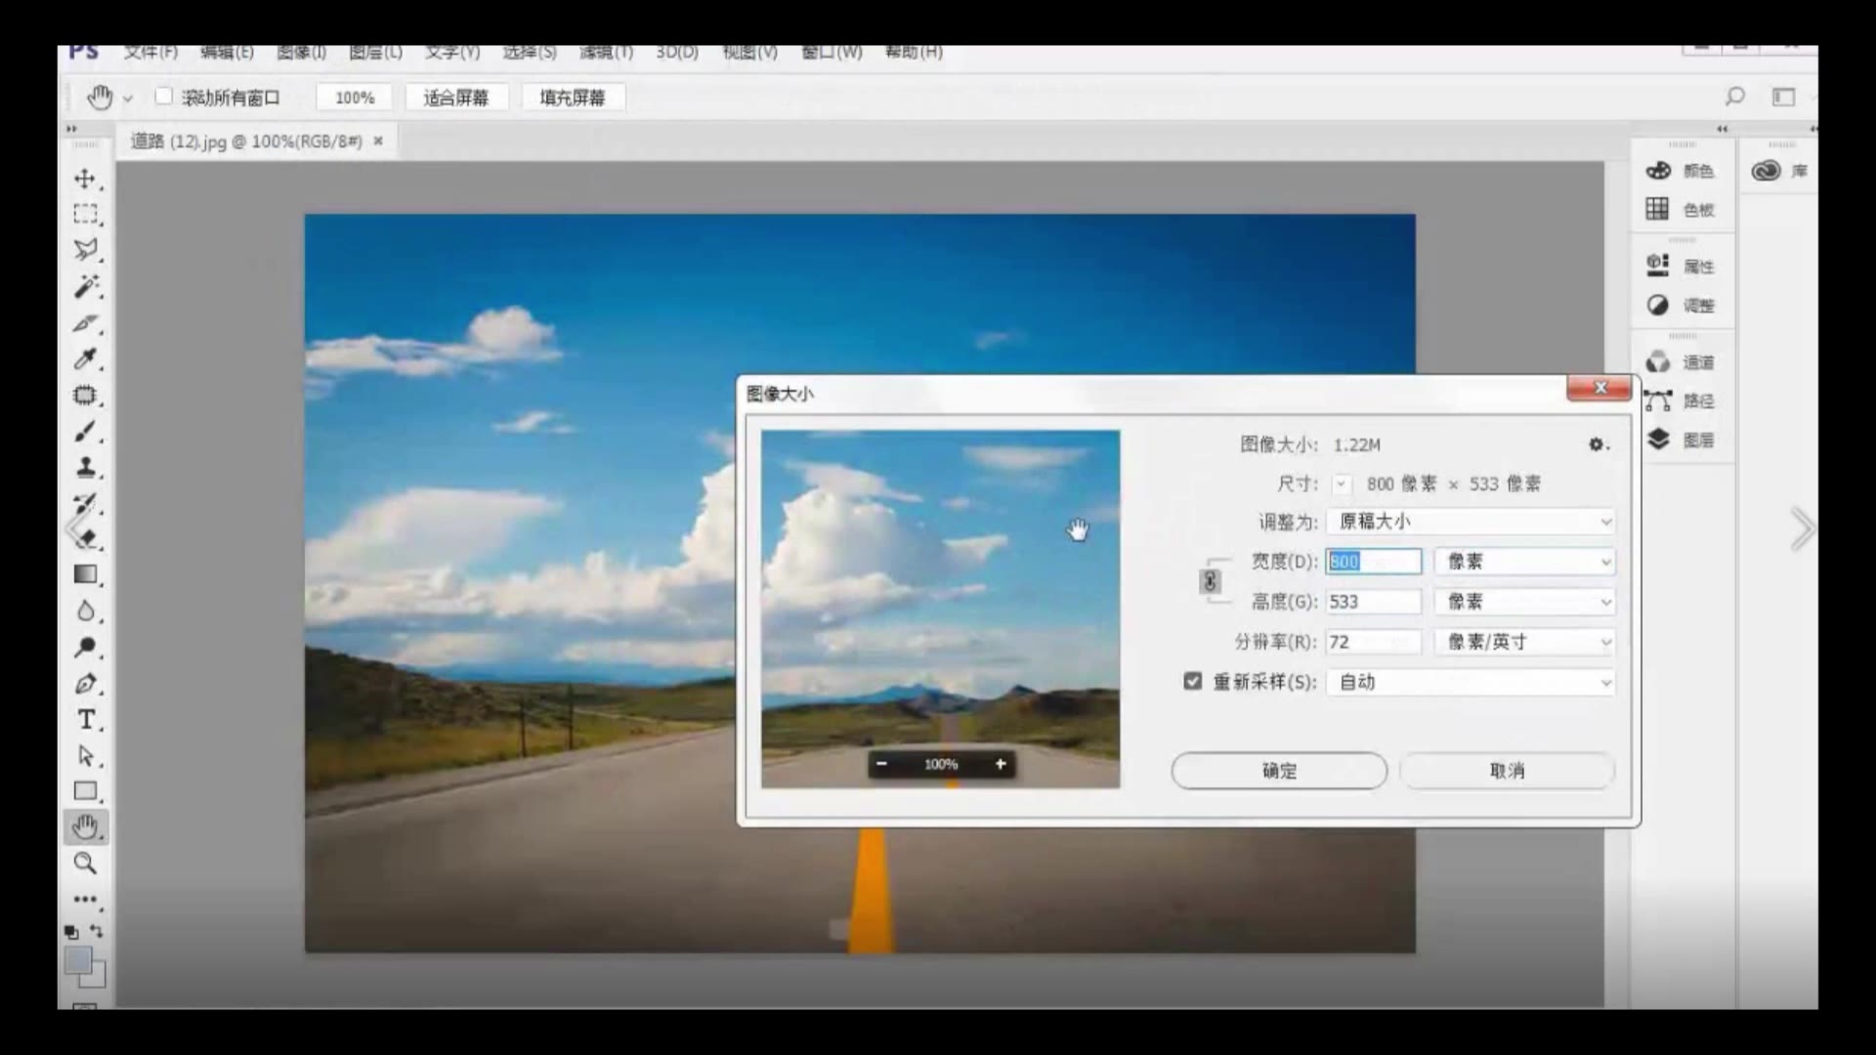Open the height unit dropdown
The width and height of the screenshot is (1876, 1055).
point(1524,602)
